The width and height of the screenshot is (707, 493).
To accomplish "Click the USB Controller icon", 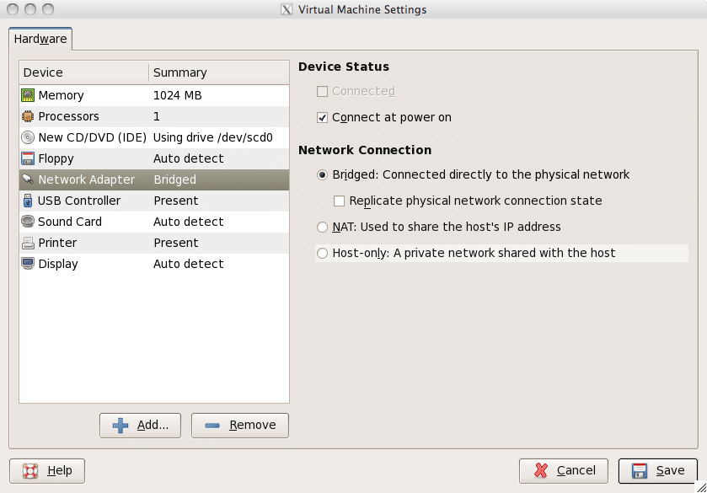I will 28,201.
